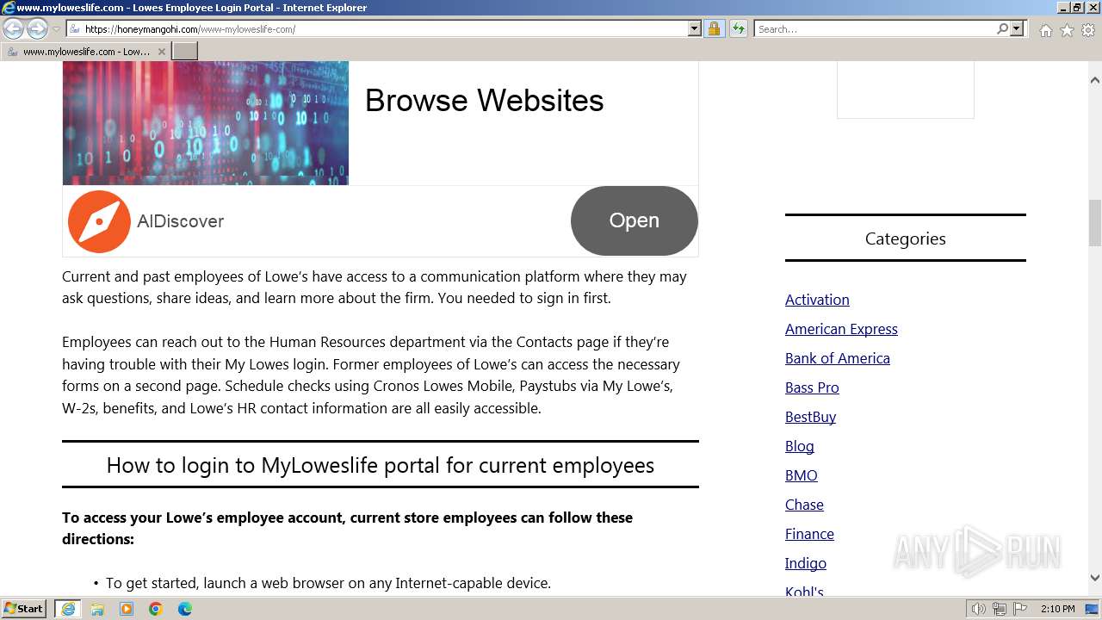1102x620 pixels.
Task: Close the mylowesllife tab
Action: (161, 52)
